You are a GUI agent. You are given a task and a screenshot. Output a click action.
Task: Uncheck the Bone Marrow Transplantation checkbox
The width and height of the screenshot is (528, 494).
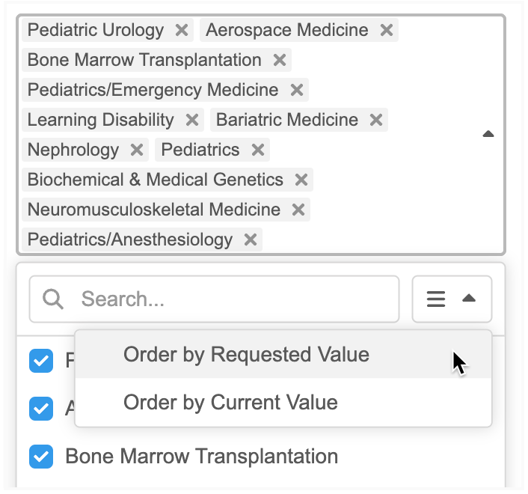[41, 456]
